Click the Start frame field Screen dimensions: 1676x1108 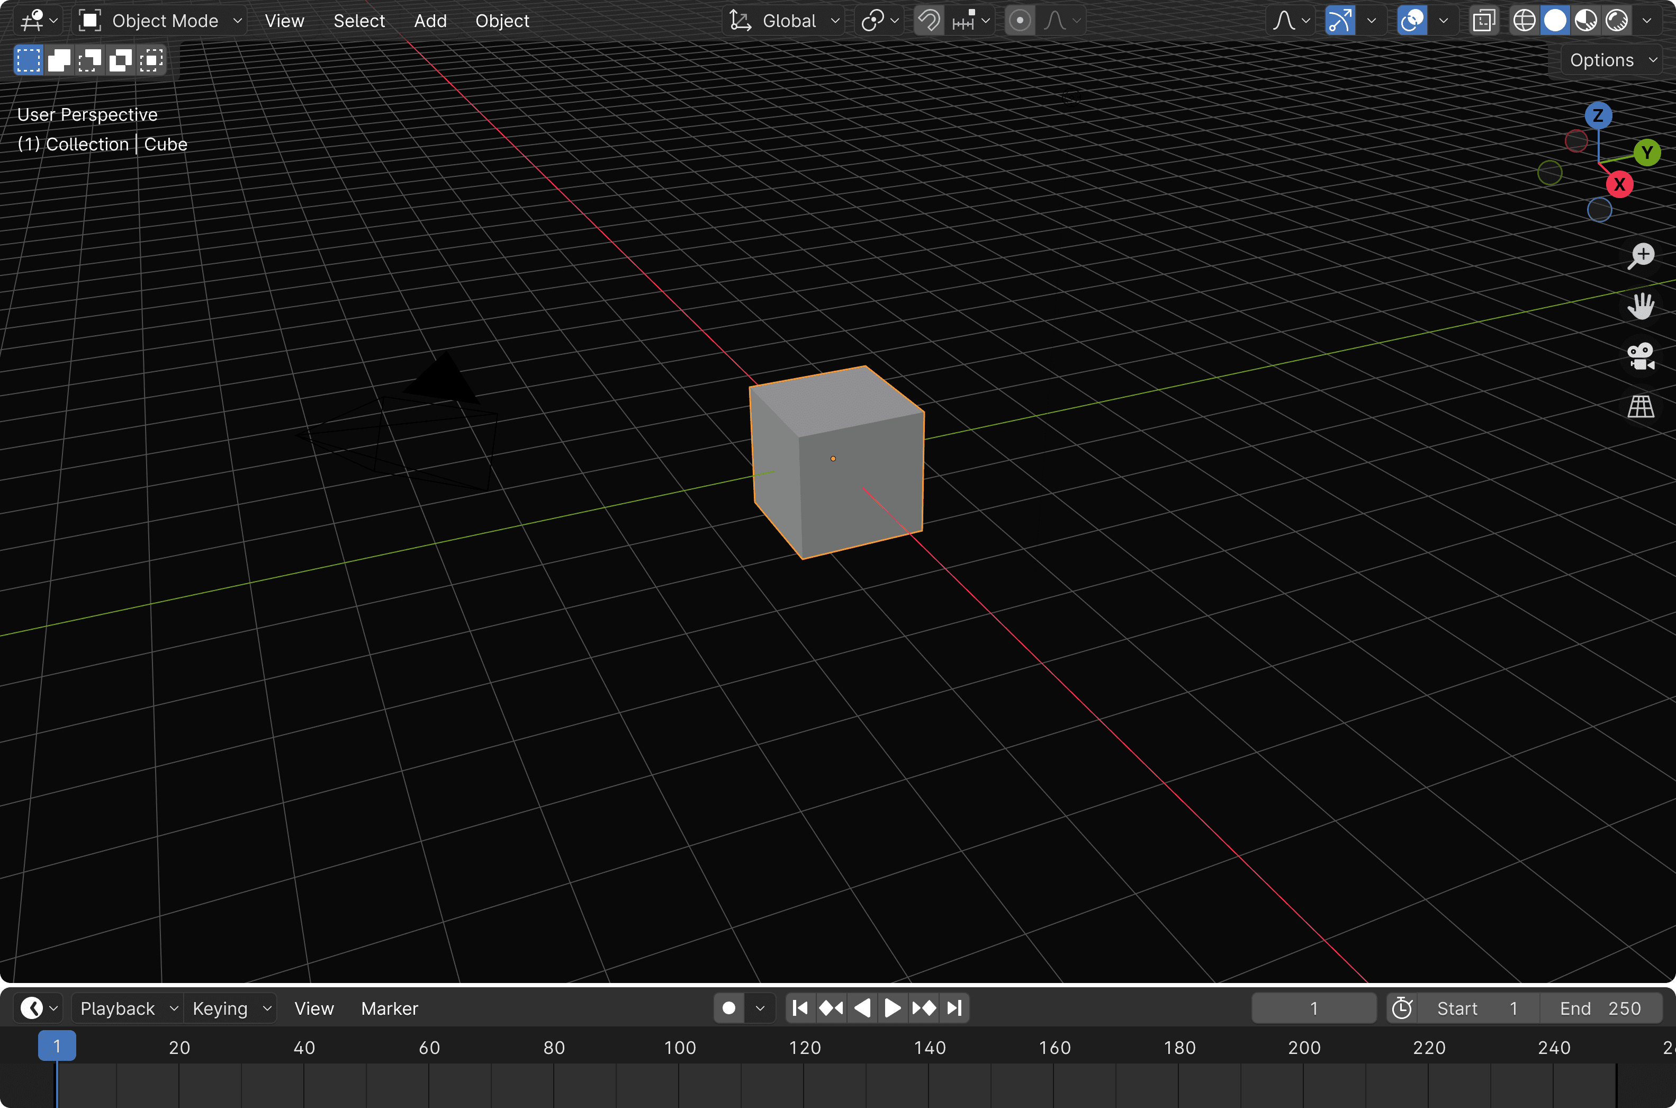tap(1478, 1008)
